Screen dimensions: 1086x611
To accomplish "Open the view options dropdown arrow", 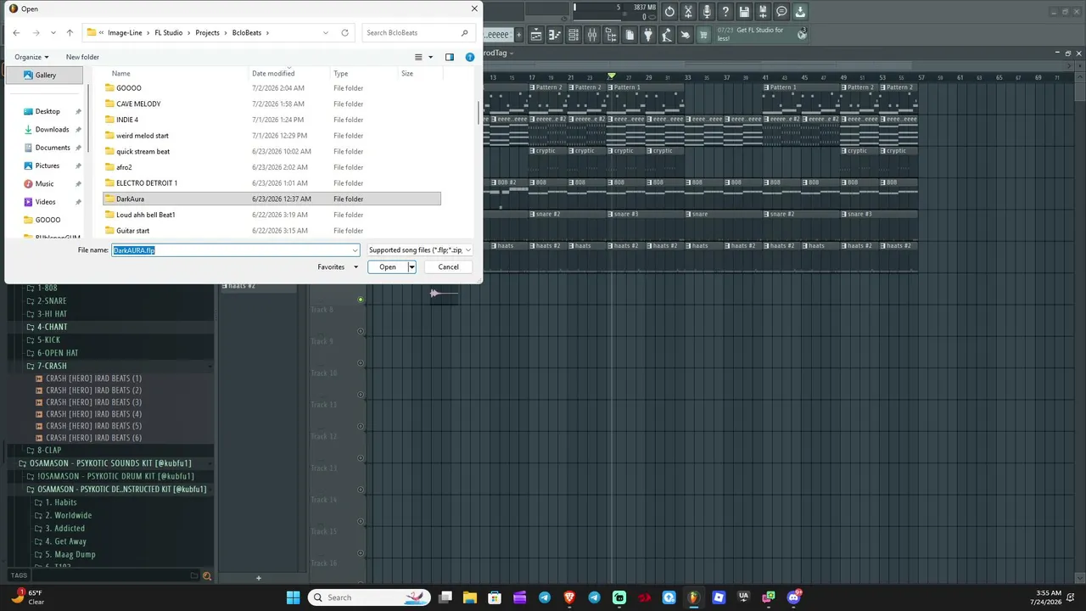I will 430,57.
